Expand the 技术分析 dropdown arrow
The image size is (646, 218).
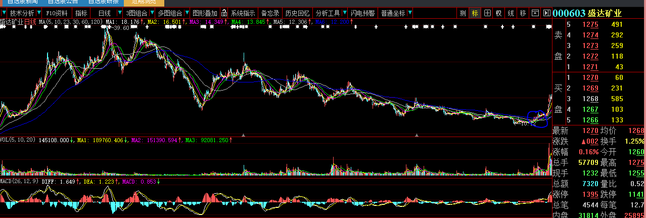pos(38,13)
